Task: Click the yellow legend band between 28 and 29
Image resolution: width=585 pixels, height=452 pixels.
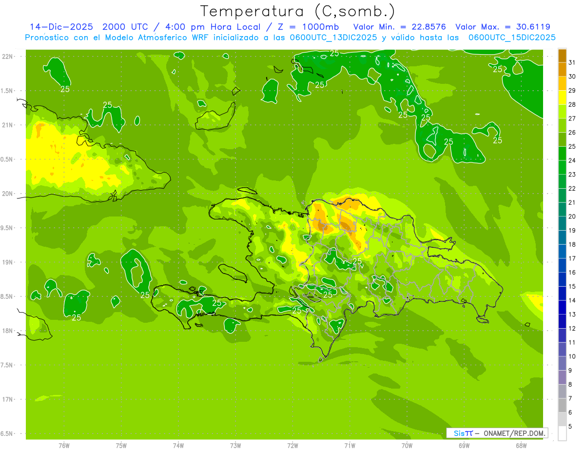Action: click(562, 98)
